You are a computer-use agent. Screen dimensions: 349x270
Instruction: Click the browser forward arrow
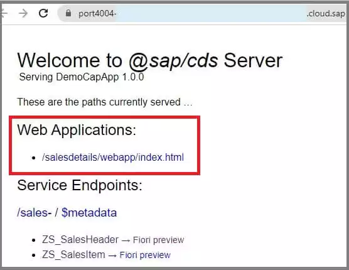point(23,13)
